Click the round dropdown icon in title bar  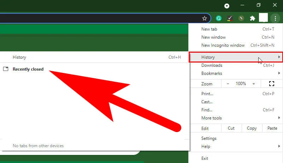(227, 6)
